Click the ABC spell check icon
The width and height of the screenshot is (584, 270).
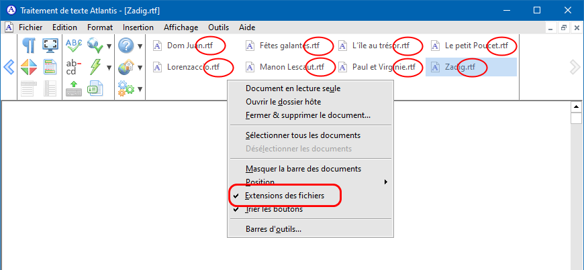pos(74,46)
